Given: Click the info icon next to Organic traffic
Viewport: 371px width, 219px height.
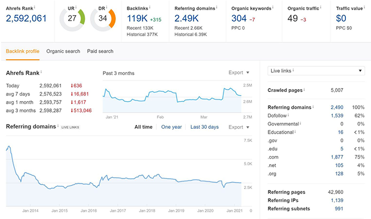Looking at the screenshot, I should [x=320, y=7].
